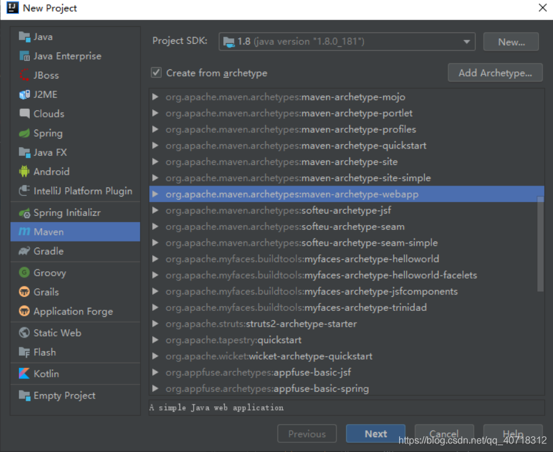Select Java project type
553x452 pixels.
pyautogui.click(x=75, y=37)
